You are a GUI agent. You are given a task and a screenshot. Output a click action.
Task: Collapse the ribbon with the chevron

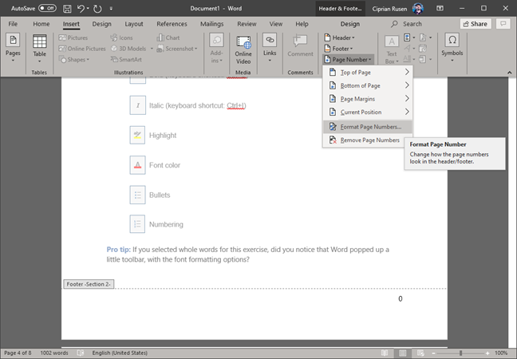point(509,72)
